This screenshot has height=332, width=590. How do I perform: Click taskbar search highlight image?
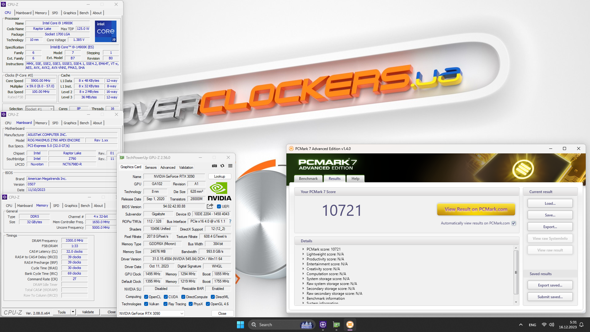coord(306,325)
